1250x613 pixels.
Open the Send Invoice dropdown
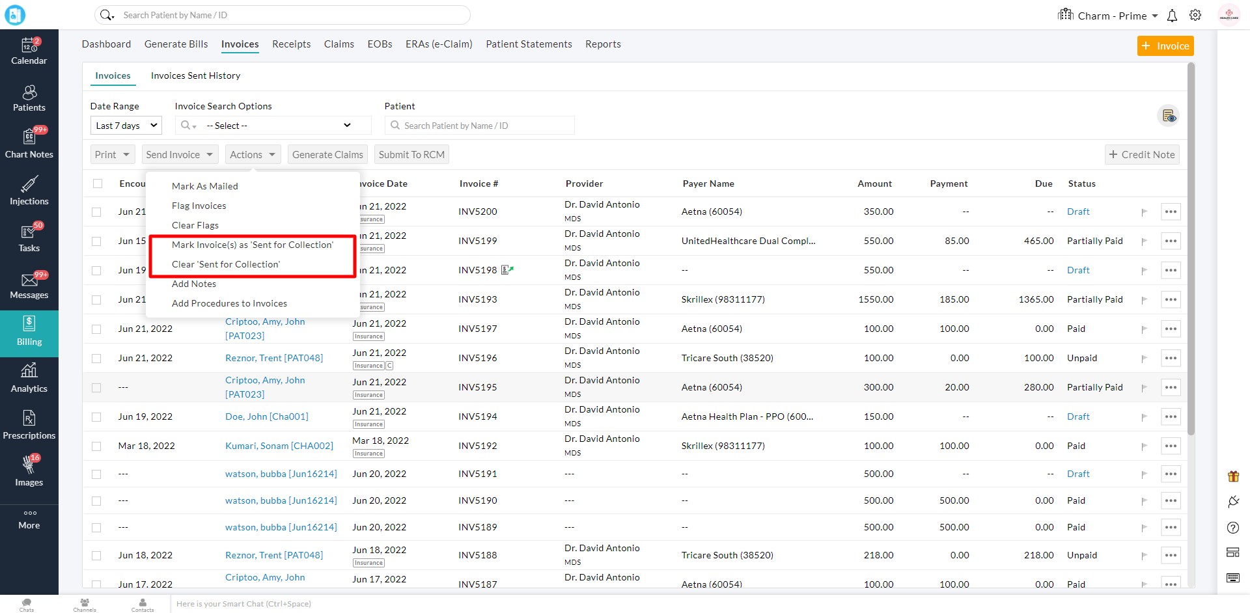(x=179, y=155)
